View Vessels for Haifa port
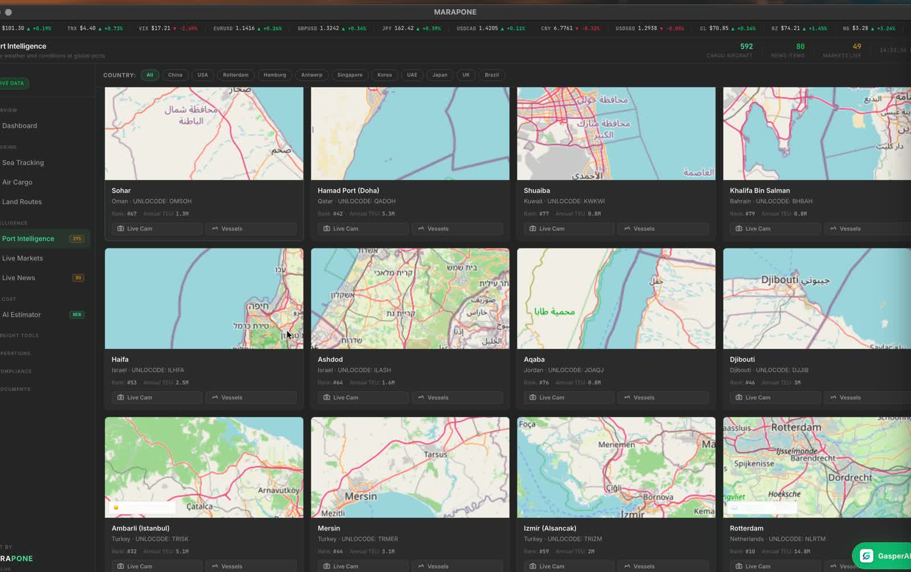Image resolution: width=911 pixels, height=572 pixels. coord(251,397)
